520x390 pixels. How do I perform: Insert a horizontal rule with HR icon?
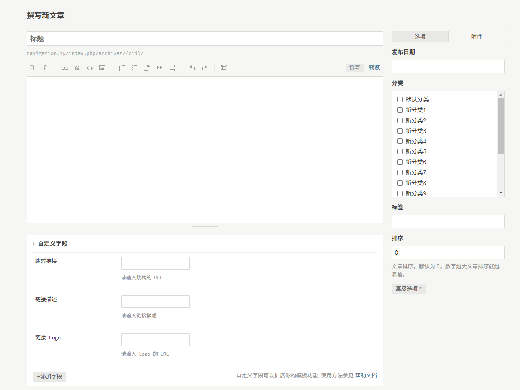pyautogui.click(x=160, y=68)
